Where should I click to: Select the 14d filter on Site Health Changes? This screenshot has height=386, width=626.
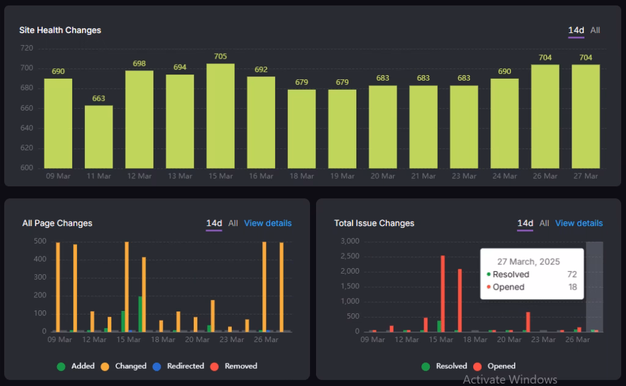click(x=576, y=30)
